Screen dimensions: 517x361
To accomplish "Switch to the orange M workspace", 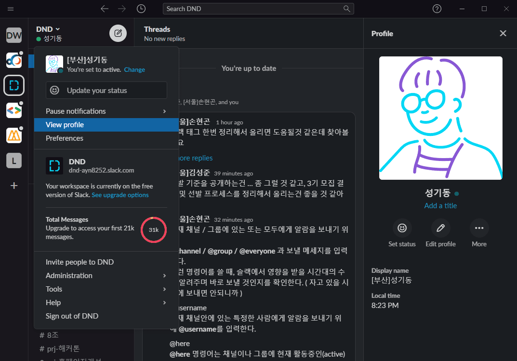I will tap(14, 135).
